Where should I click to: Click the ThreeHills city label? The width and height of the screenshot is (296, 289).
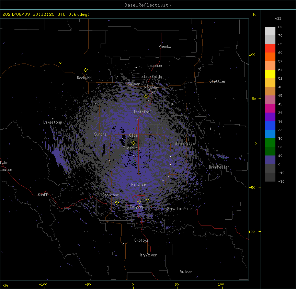click(184, 143)
